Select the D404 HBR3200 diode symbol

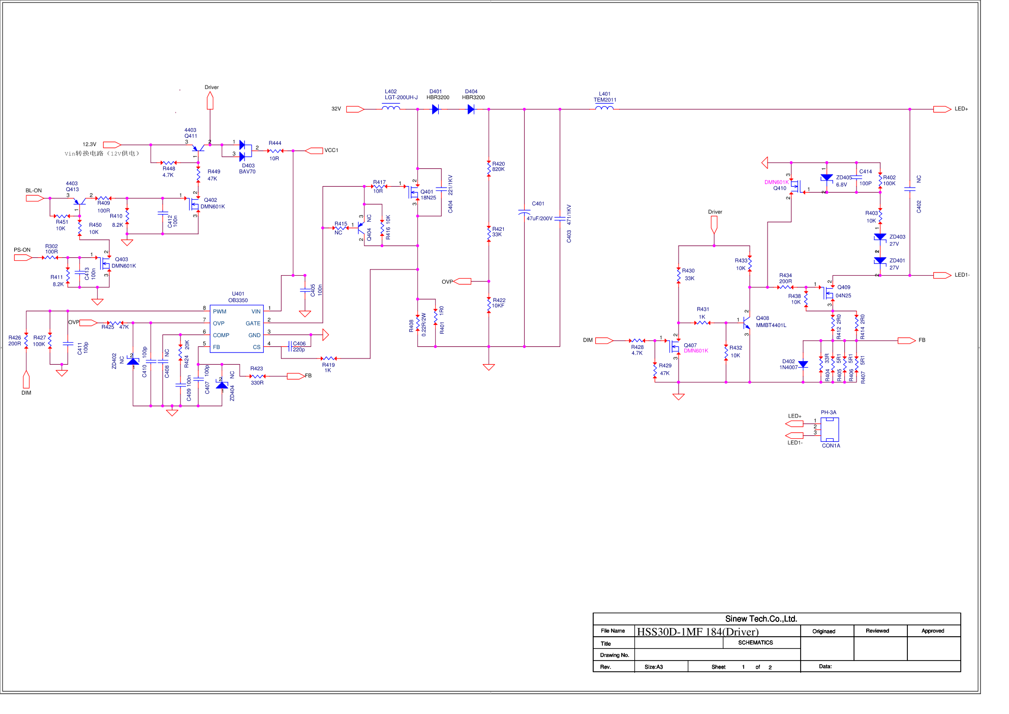471,109
